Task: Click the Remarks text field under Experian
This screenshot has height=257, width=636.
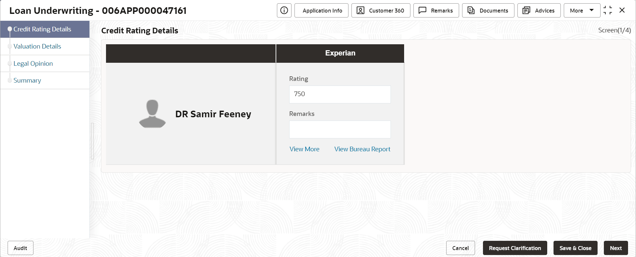Action: (340, 129)
